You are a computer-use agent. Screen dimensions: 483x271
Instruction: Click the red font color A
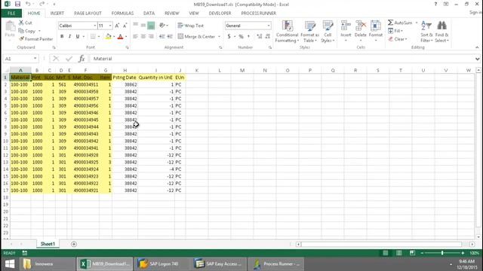click(121, 37)
